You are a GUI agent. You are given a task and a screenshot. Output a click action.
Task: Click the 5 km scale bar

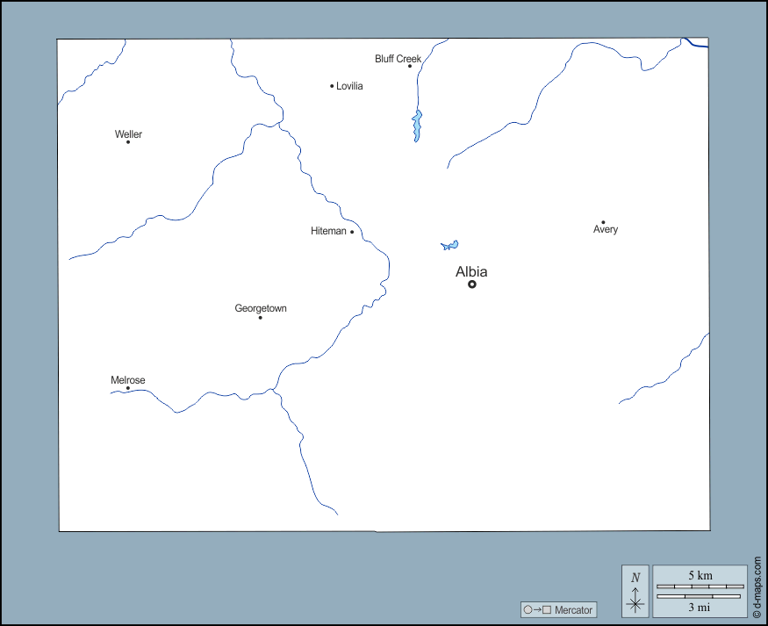click(x=700, y=586)
